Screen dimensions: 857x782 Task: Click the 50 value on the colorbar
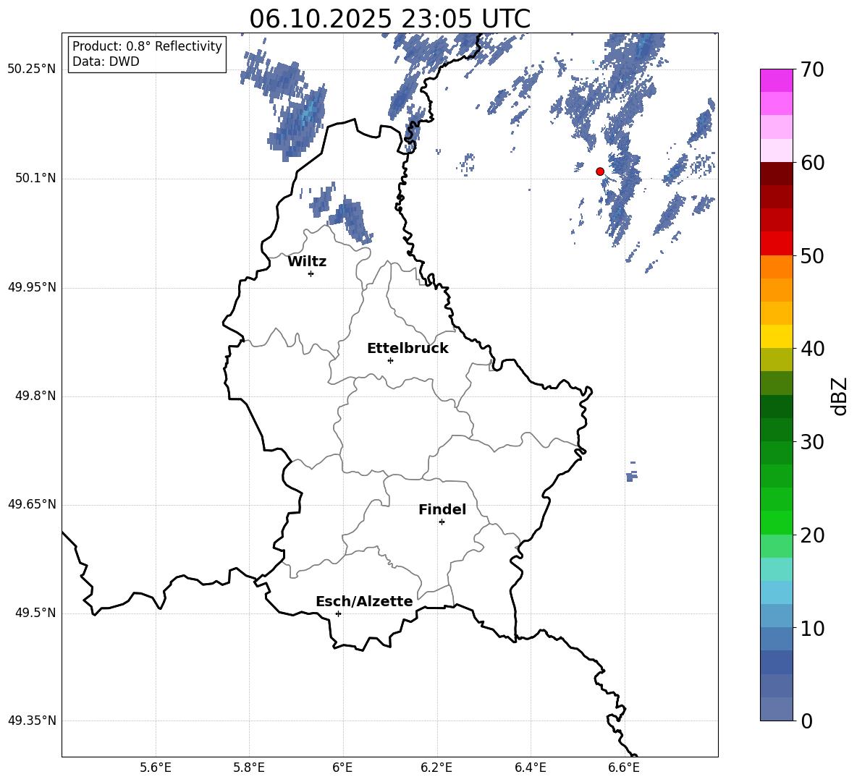813,255
